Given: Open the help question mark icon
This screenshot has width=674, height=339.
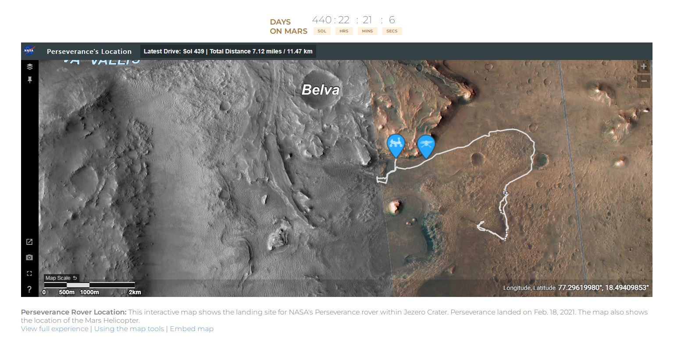Looking at the screenshot, I should pos(29,289).
